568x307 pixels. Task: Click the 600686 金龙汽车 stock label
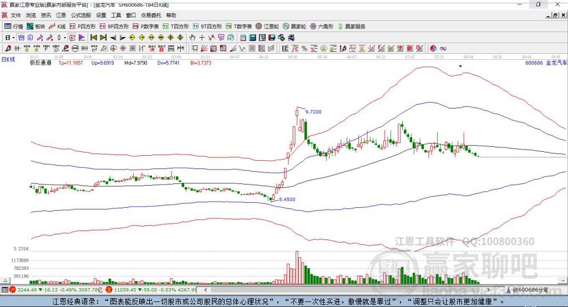[x=546, y=63]
